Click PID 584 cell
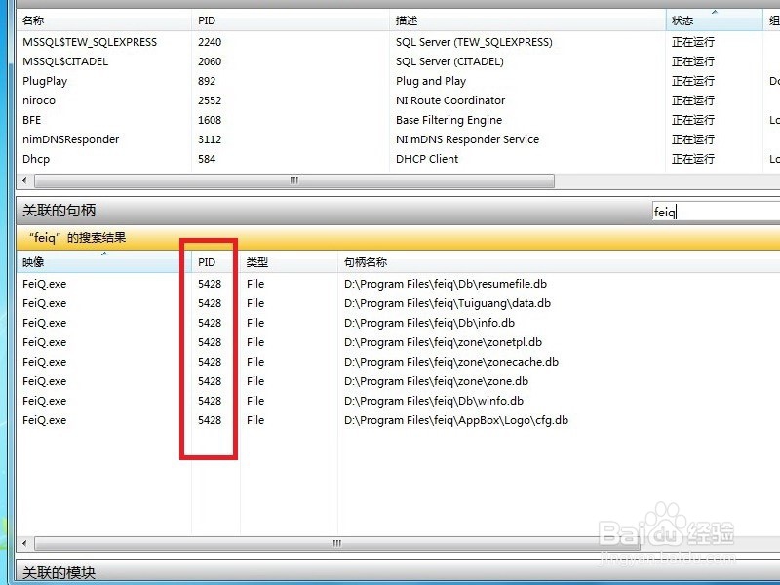The image size is (780, 585). (x=207, y=159)
